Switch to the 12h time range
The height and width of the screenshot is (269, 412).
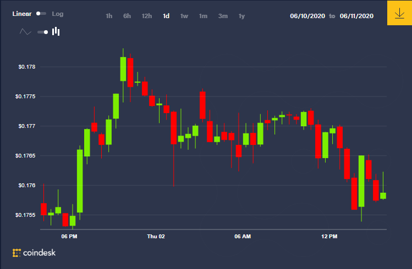coord(147,16)
